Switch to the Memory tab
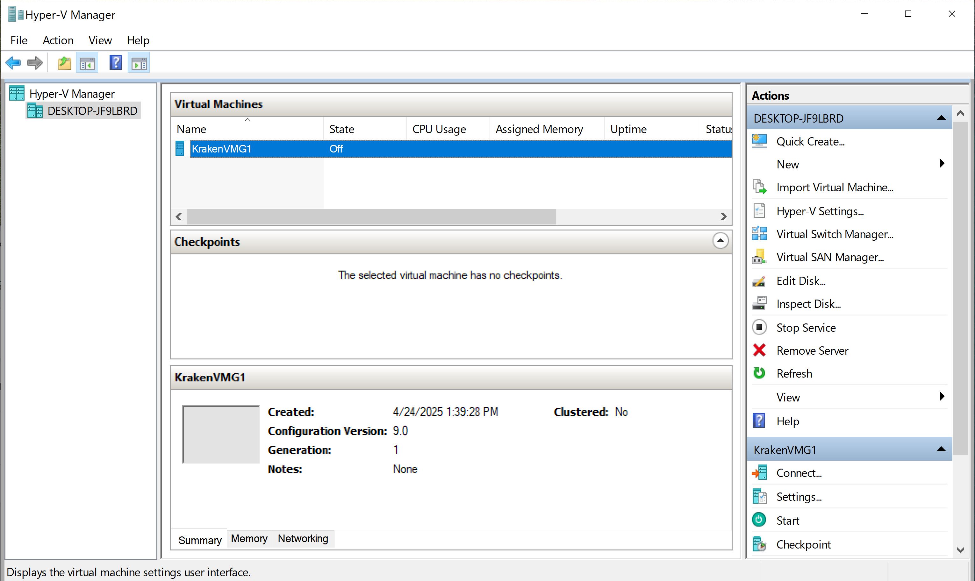This screenshot has width=975, height=581. coord(249,539)
